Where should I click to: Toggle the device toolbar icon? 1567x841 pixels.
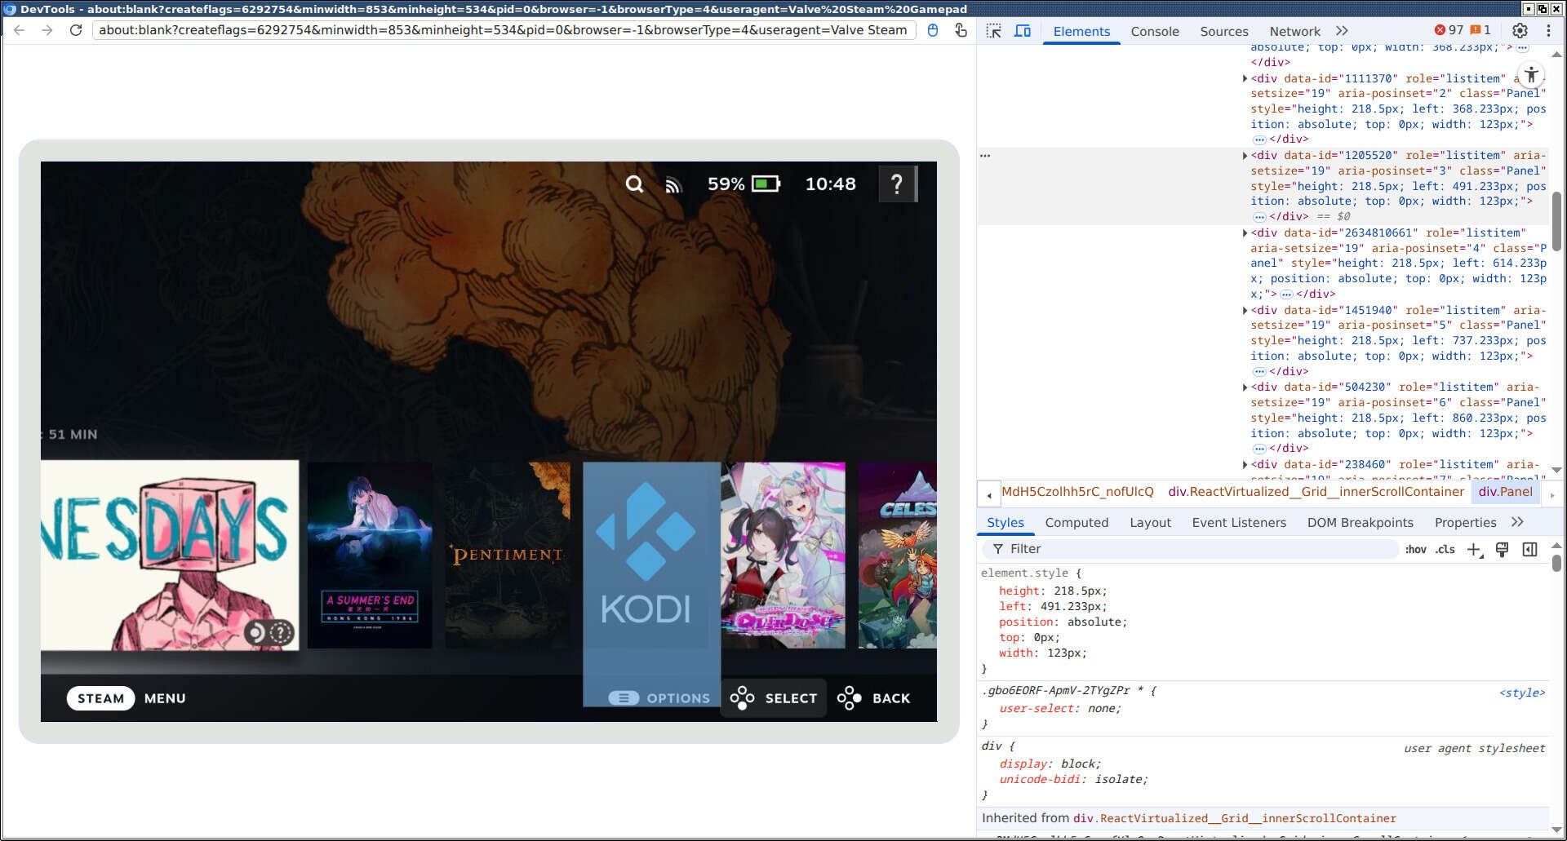[x=1022, y=31]
